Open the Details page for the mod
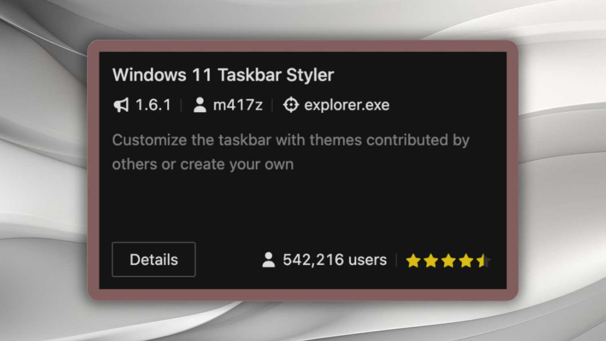Viewport: 606px width, 341px height. click(154, 259)
